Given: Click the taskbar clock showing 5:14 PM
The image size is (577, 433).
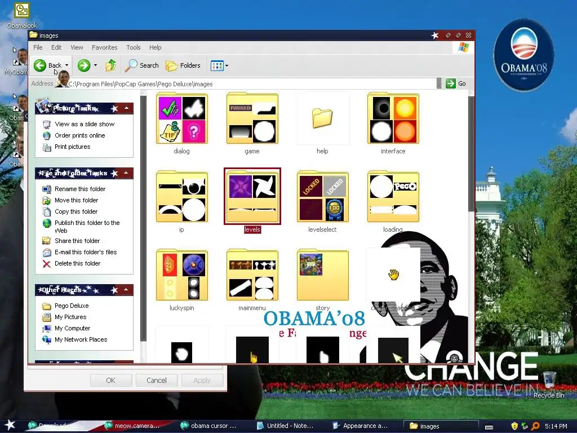Looking at the screenshot, I should click(x=556, y=426).
